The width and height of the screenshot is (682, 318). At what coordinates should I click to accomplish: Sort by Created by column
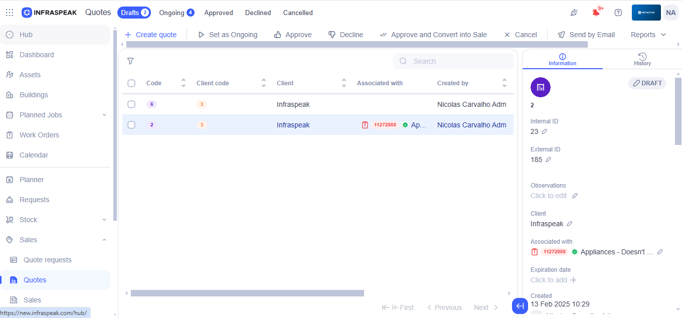tap(504, 83)
